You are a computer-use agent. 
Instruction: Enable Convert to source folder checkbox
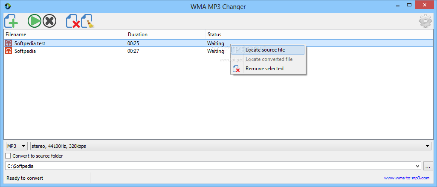8,156
